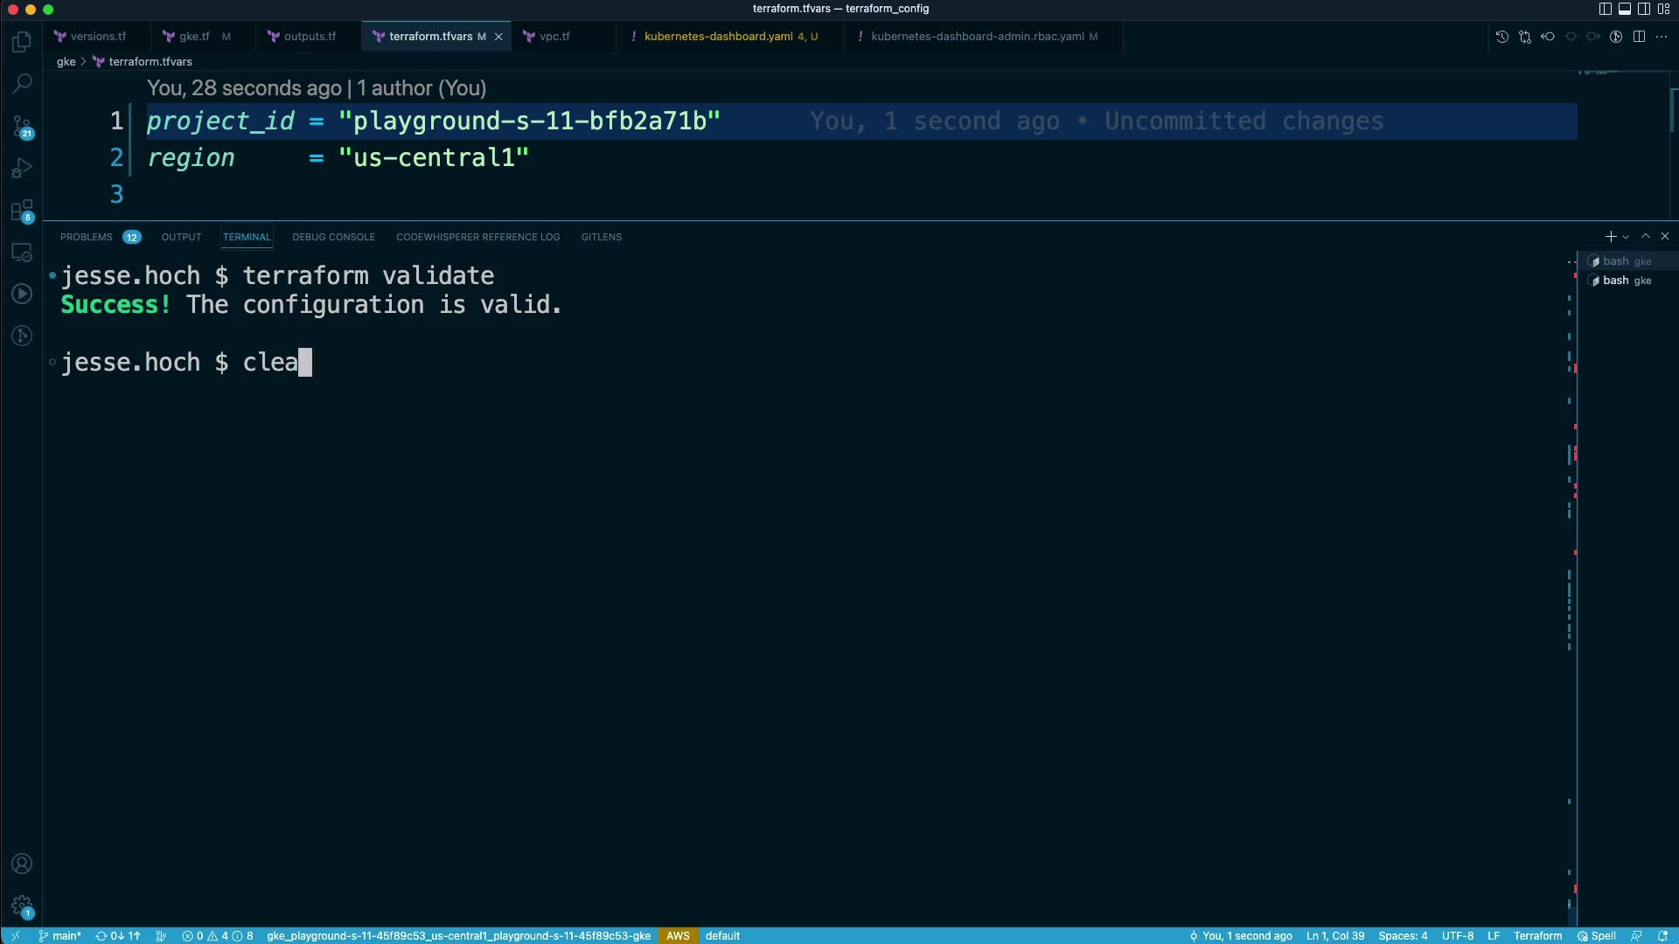Image resolution: width=1679 pixels, height=944 pixels.
Task: Toggle the bottom panel layout button
Action: pyautogui.click(x=1625, y=9)
